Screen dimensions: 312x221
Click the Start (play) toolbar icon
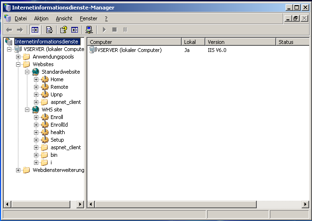point(104,30)
